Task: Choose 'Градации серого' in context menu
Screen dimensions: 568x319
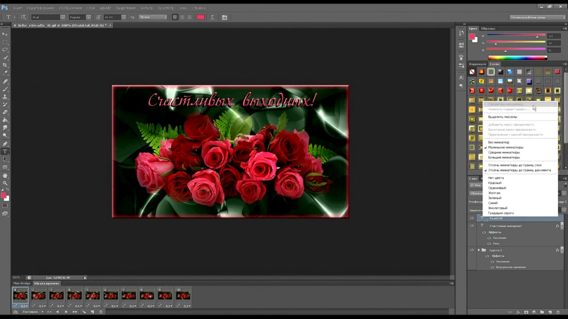Action: 501,213
